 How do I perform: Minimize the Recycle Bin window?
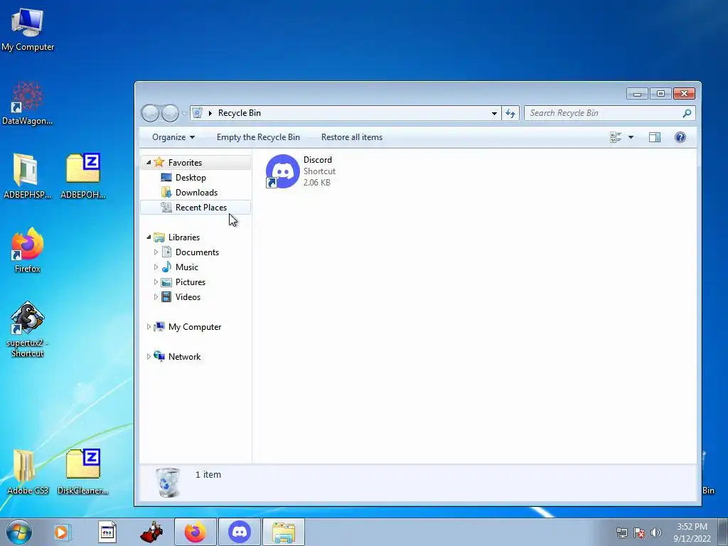637,94
